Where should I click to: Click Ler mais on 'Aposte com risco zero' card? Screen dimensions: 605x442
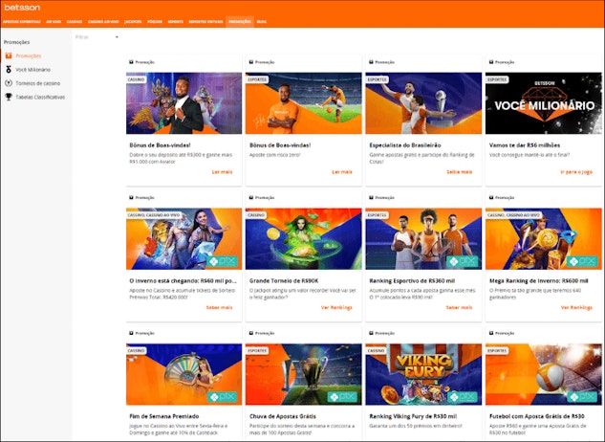tap(342, 172)
